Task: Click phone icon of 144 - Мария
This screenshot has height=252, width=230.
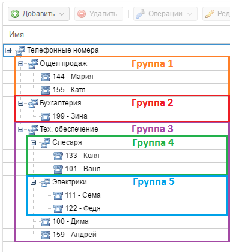Action: pos(46,77)
